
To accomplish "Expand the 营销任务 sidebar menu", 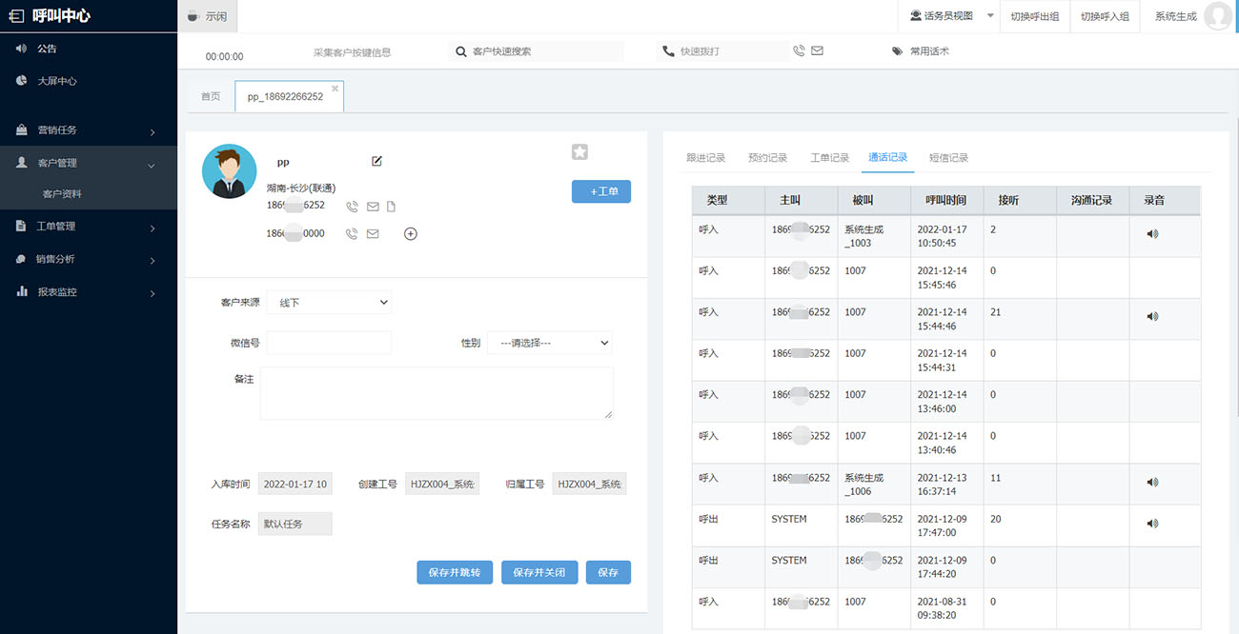I will click(x=89, y=130).
